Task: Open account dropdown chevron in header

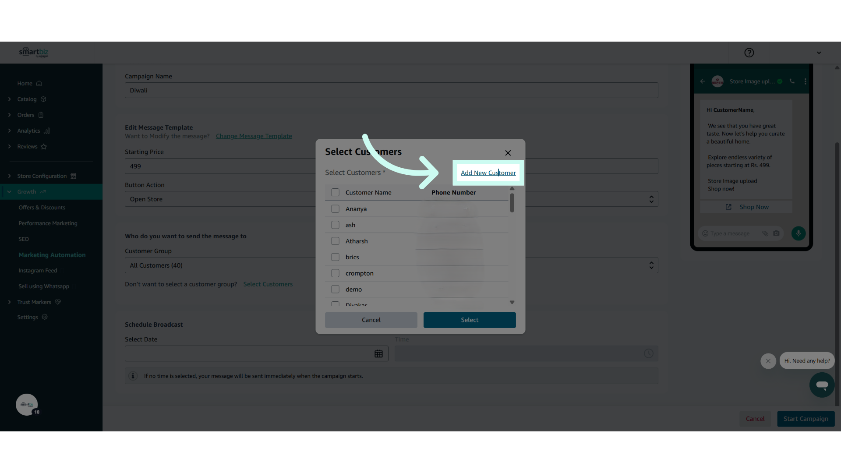Action: coord(819,53)
